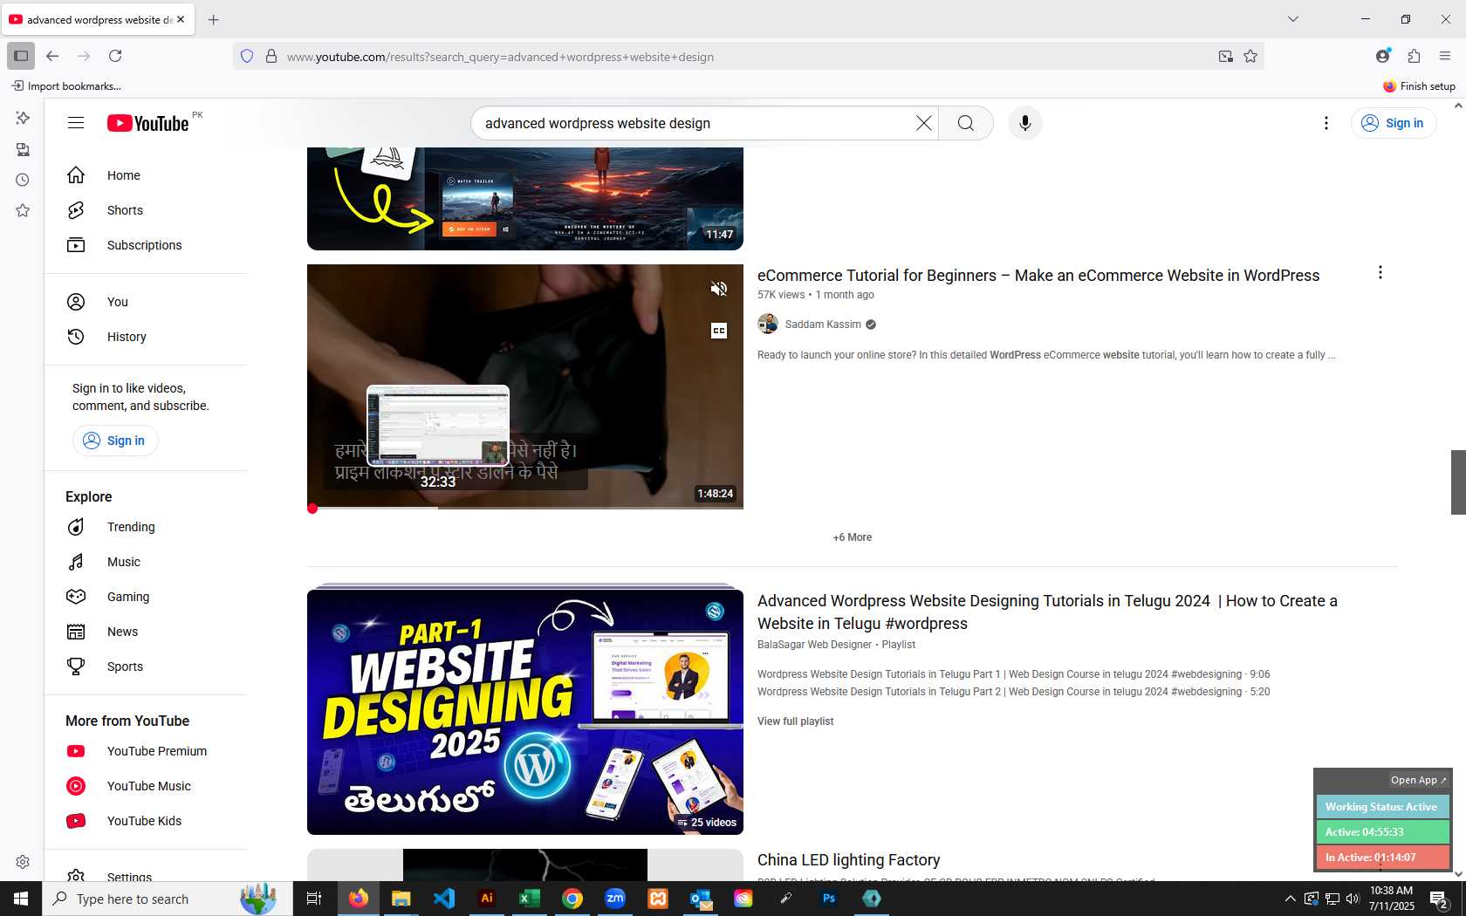The image size is (1466, 916).
Task: Open Trending under Explore
Action: tap(147, 527)
